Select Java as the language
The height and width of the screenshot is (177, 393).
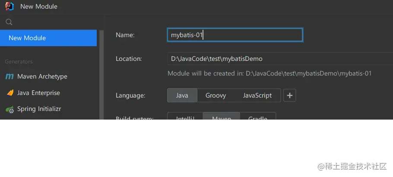click(182, 95)
